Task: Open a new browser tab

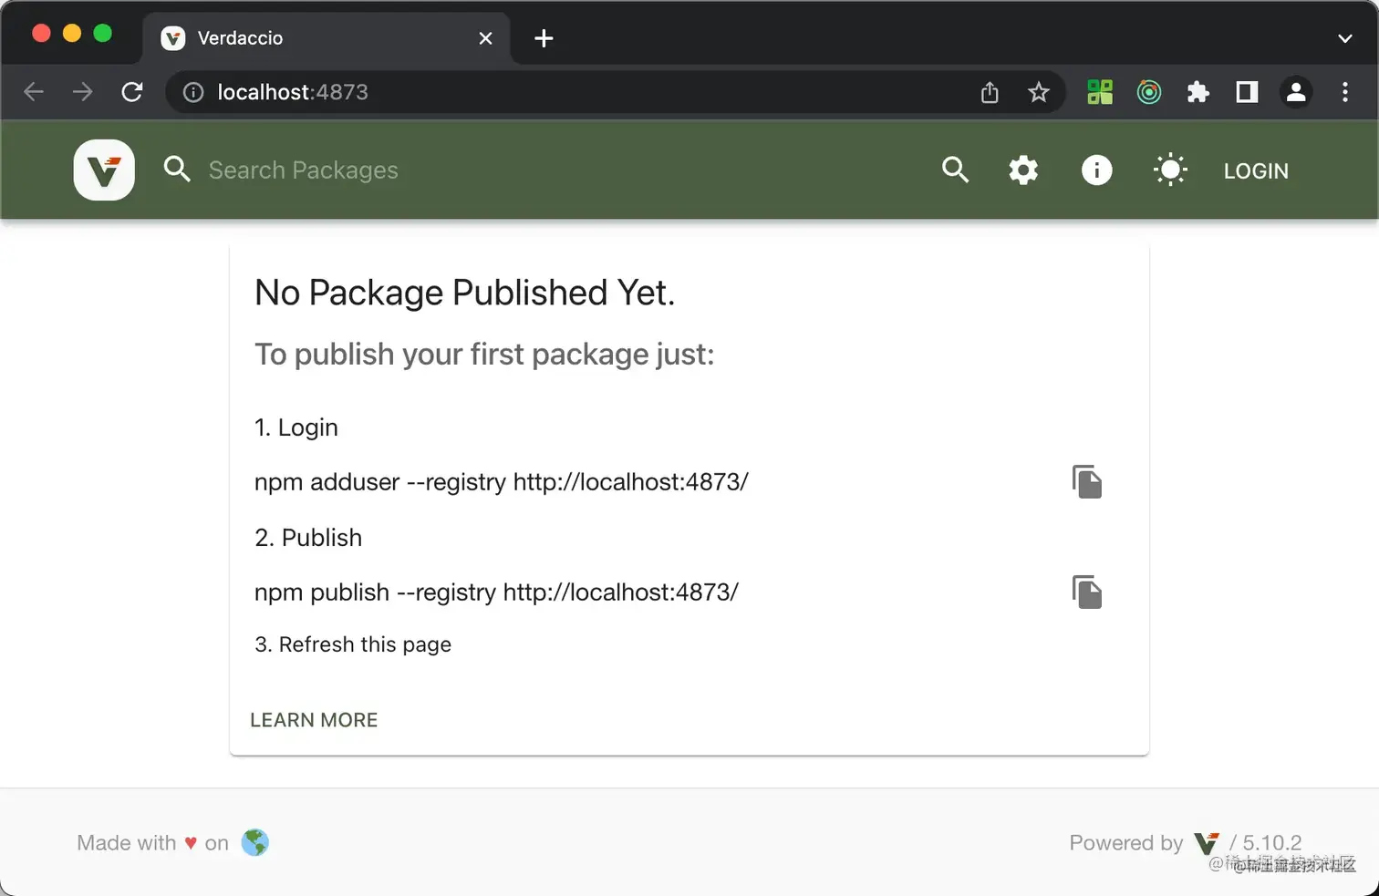Action: pos(544,38)
